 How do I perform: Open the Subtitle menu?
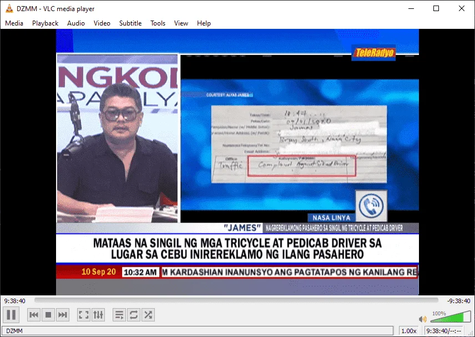tap(130, 23)
